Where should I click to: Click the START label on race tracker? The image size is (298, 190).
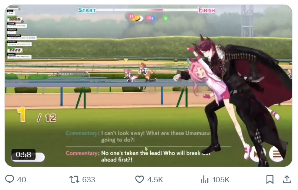point(87,10)
